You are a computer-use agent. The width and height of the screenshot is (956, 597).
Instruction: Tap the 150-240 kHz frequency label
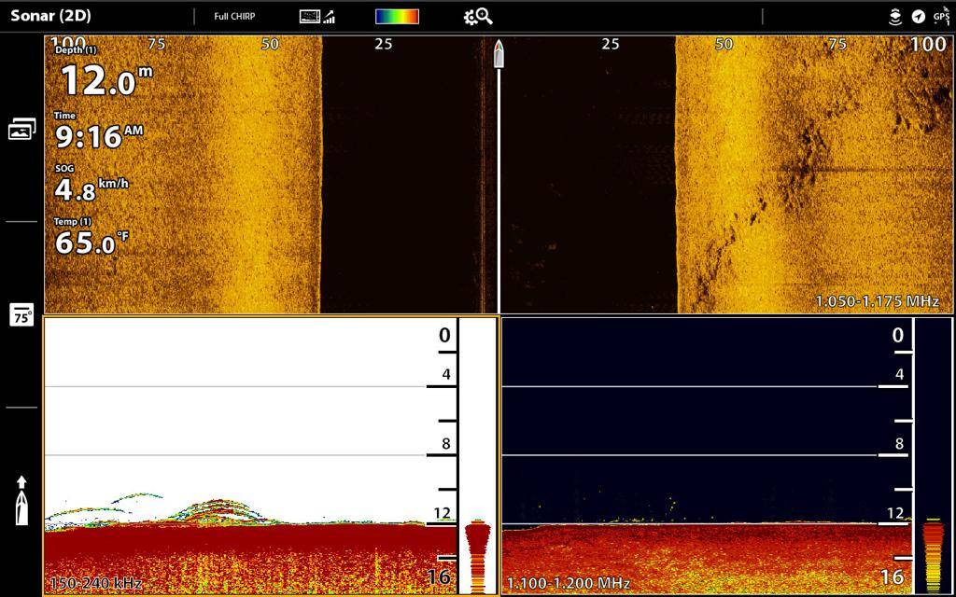[x=96, y=583]
